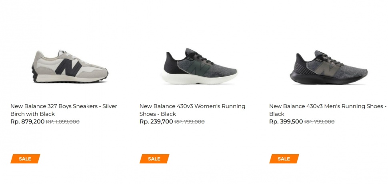388x184 pixels.
Task: Click the SALE badge under the Women's Running Shoes
Action: click(154, 159)
